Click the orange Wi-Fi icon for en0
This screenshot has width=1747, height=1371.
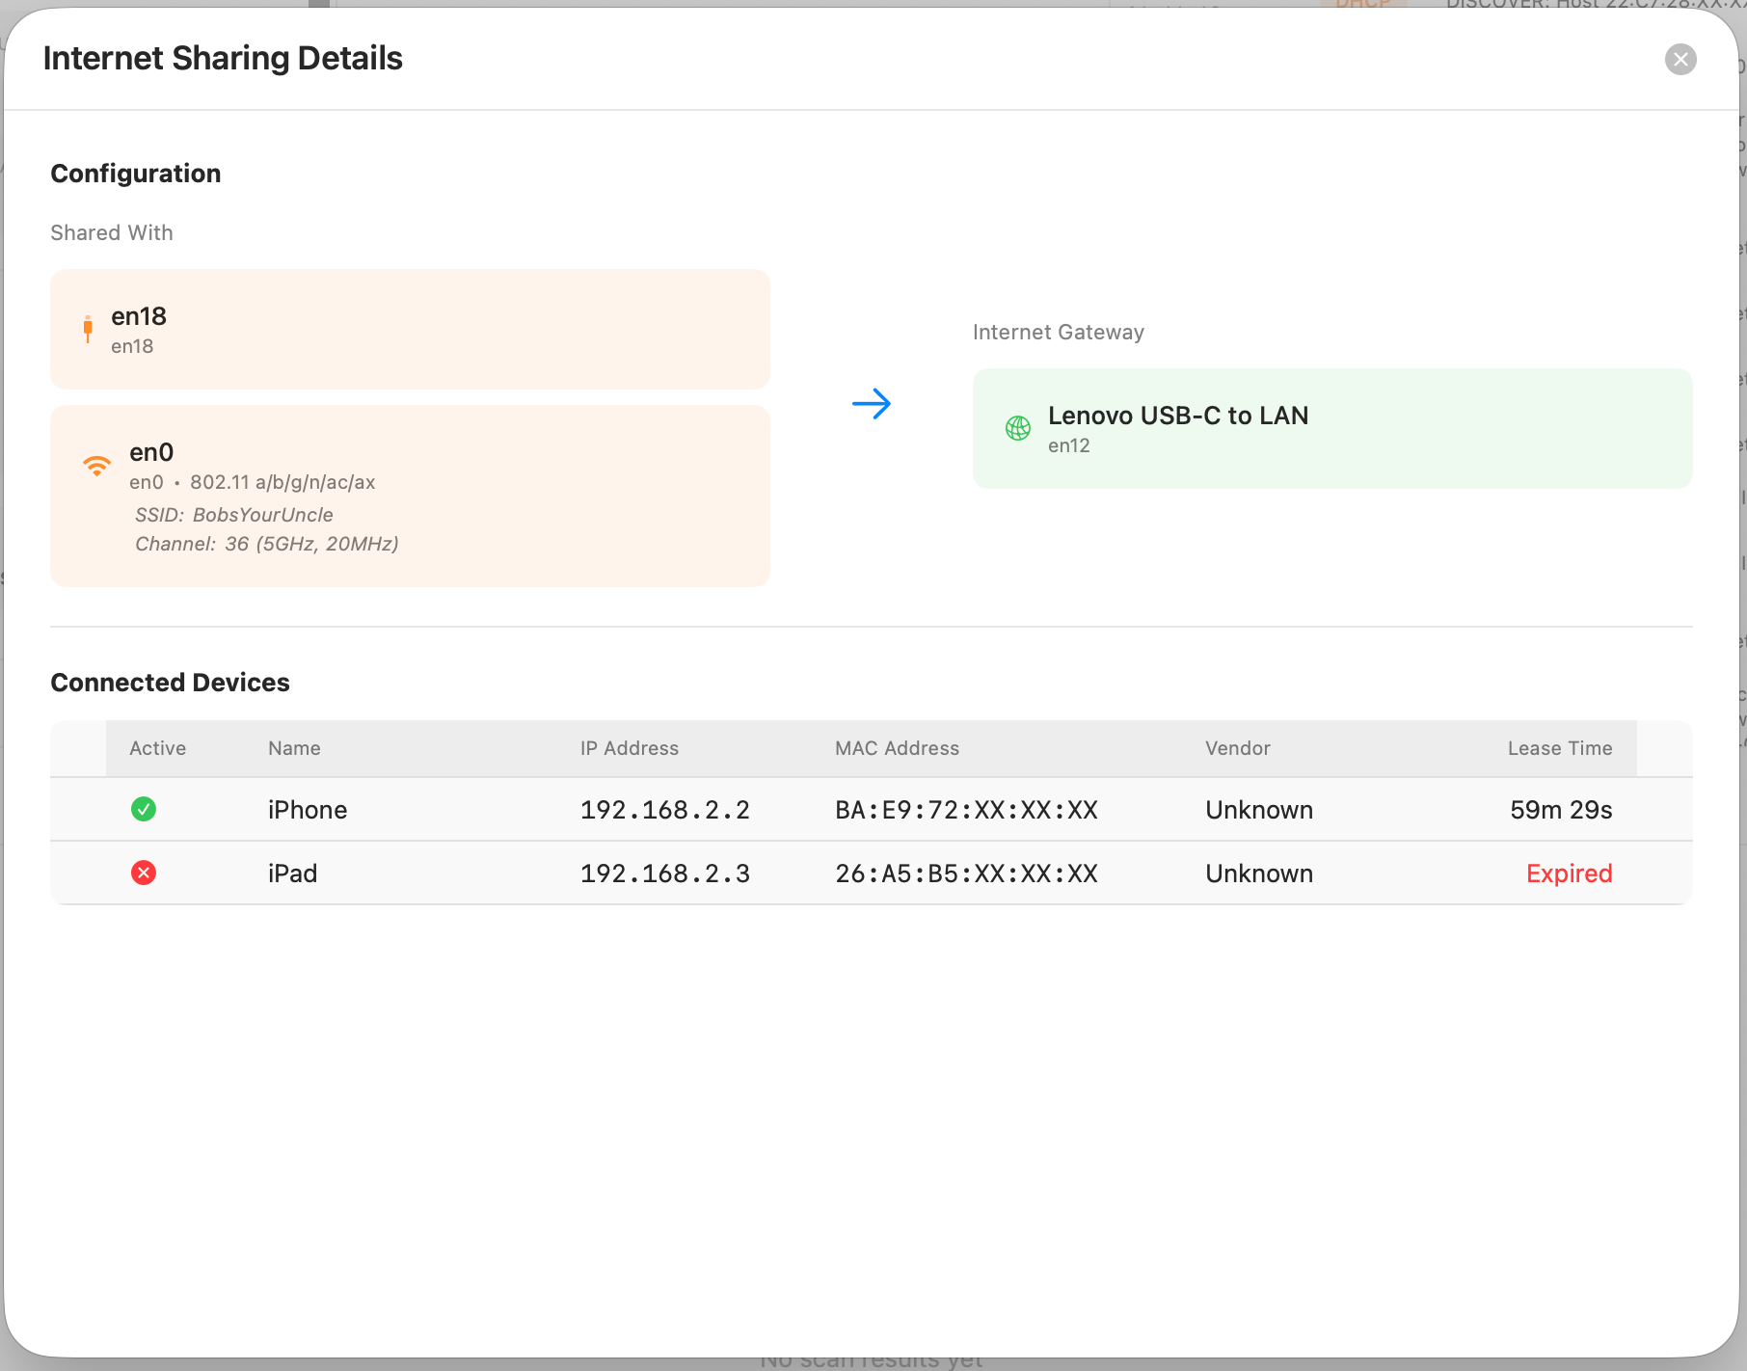pyautogui.click(x=96, y=466)
